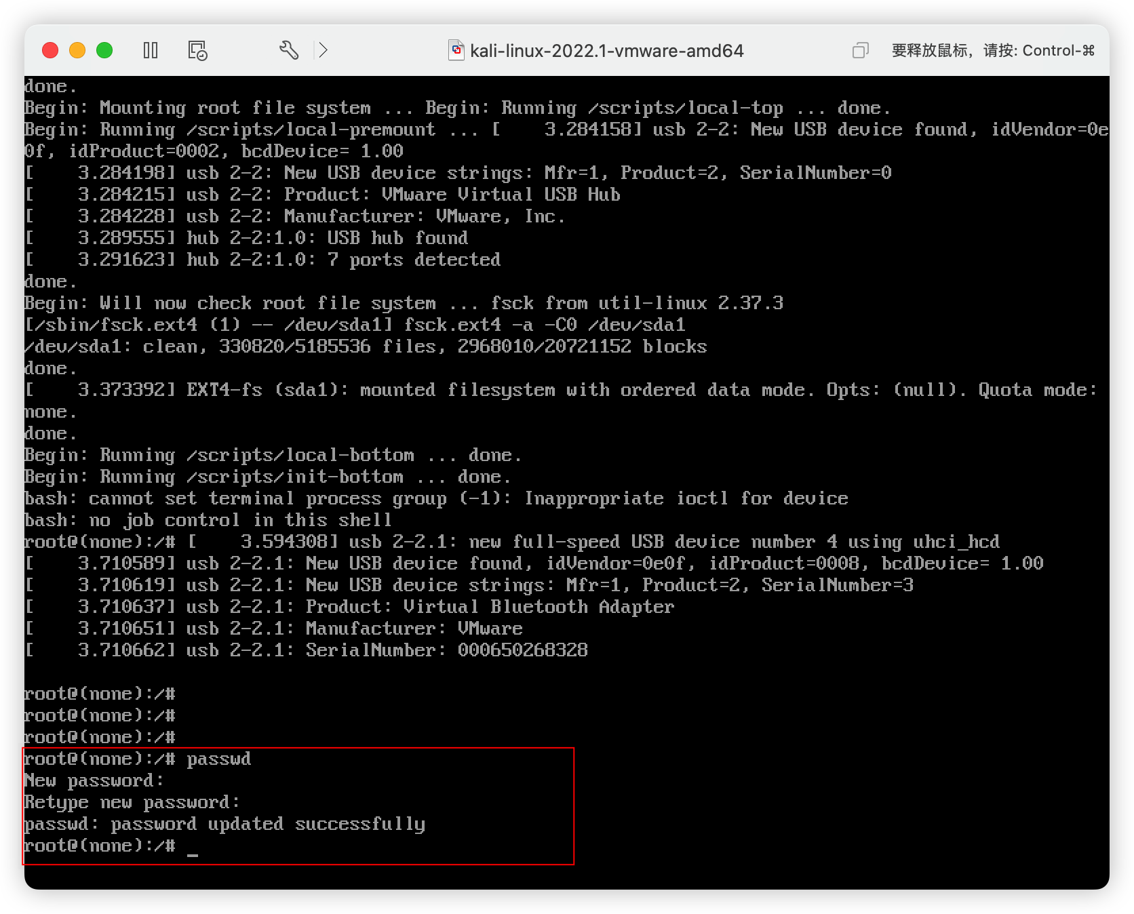Viewport: 1134px width, 914px height.
Task: Click 'Running /scripts/local-bottom' line
Action: 273,455
